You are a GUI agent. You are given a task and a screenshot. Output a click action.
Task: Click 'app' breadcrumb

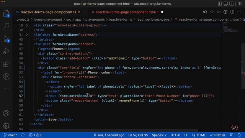(78, 20)
